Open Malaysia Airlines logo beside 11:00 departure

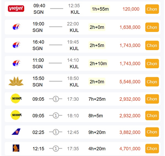coord(16,63)
